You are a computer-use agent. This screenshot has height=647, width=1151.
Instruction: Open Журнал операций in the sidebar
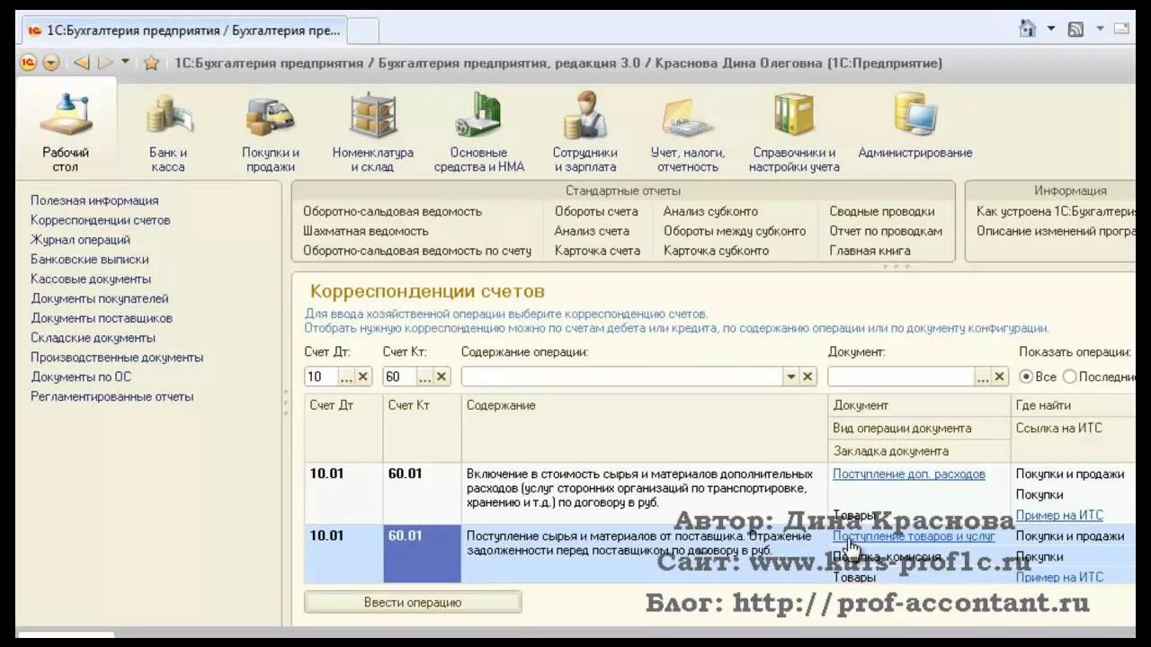pyautogui.click(x=80, y=240)
